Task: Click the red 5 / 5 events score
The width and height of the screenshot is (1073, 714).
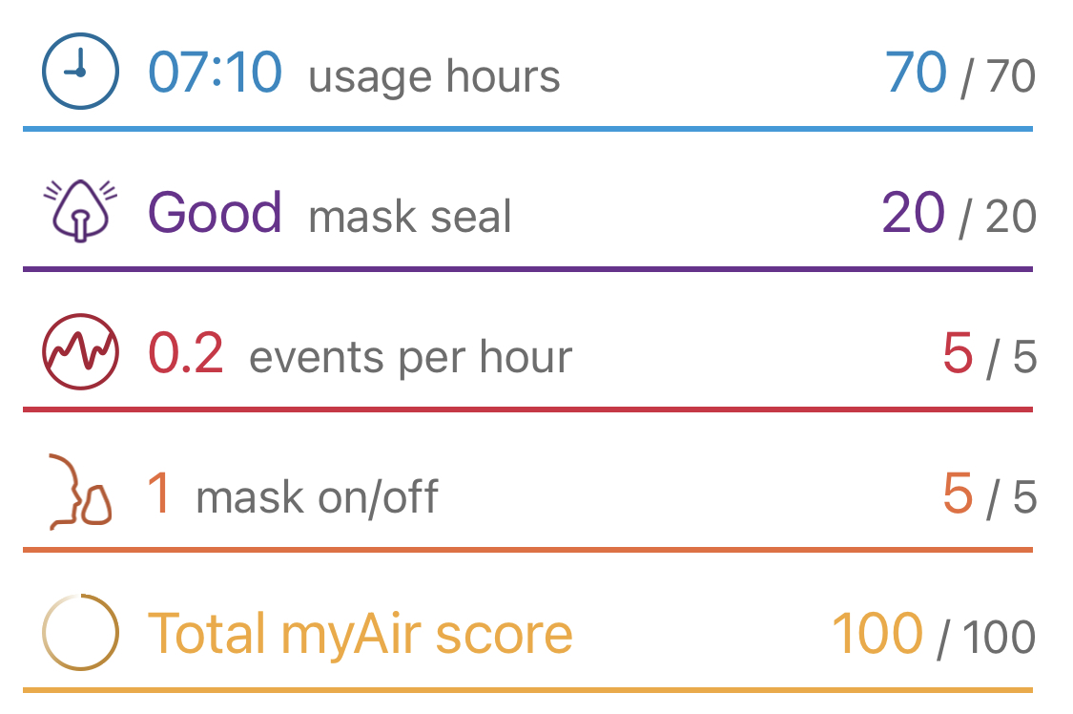Action: pos(989,354)
